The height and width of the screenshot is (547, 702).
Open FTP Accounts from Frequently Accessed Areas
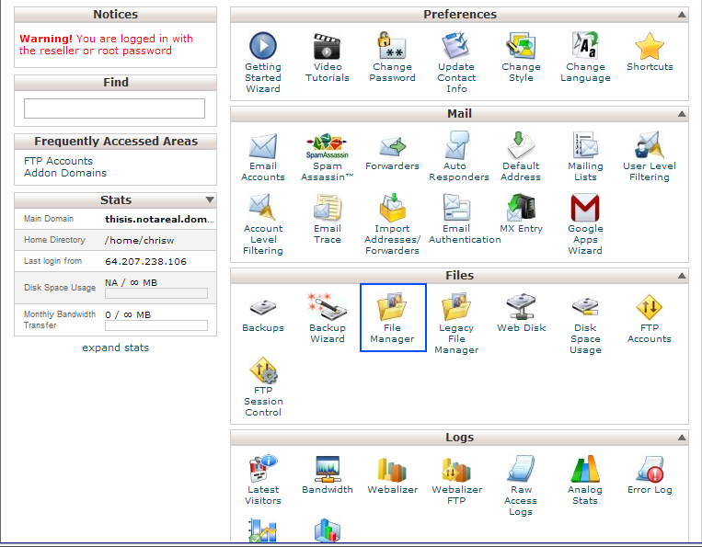(x=58, y=161)
